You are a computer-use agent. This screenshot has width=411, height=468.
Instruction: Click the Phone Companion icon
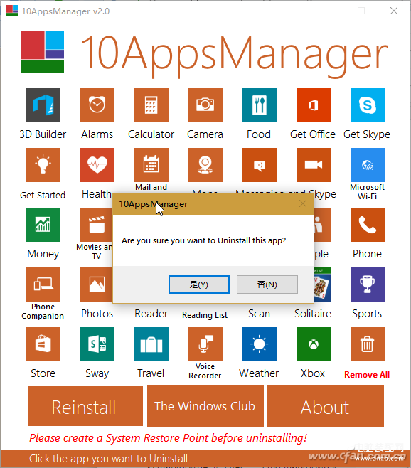(x=43, y=284)
